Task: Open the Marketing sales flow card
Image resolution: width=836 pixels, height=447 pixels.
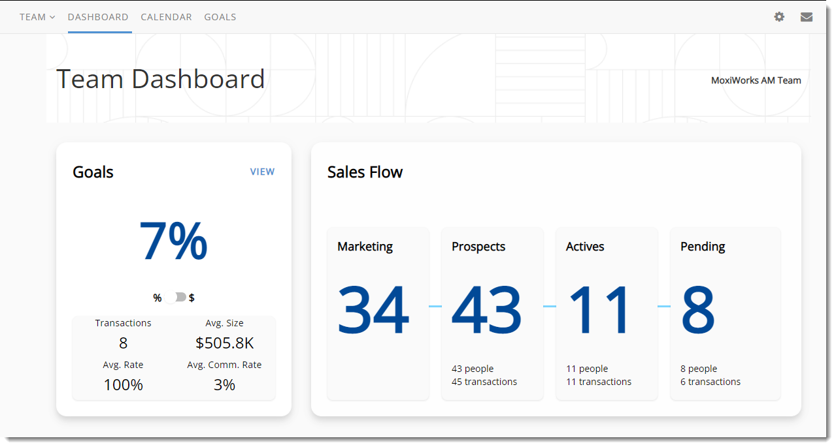Action: coord(378,313)
